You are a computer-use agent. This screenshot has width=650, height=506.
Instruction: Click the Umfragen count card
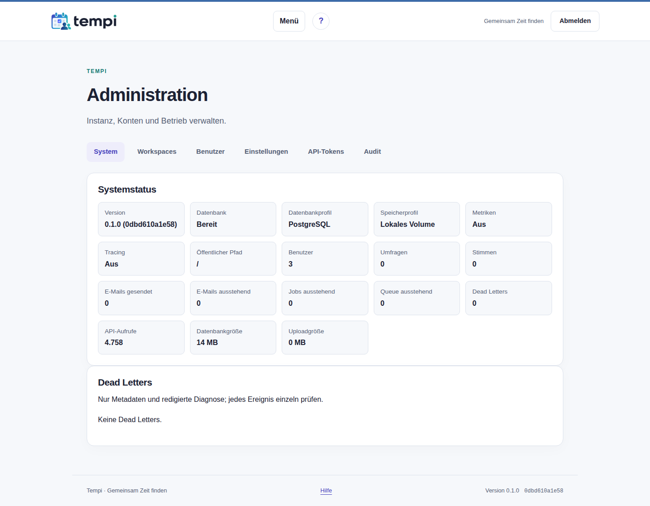(417, 259)
